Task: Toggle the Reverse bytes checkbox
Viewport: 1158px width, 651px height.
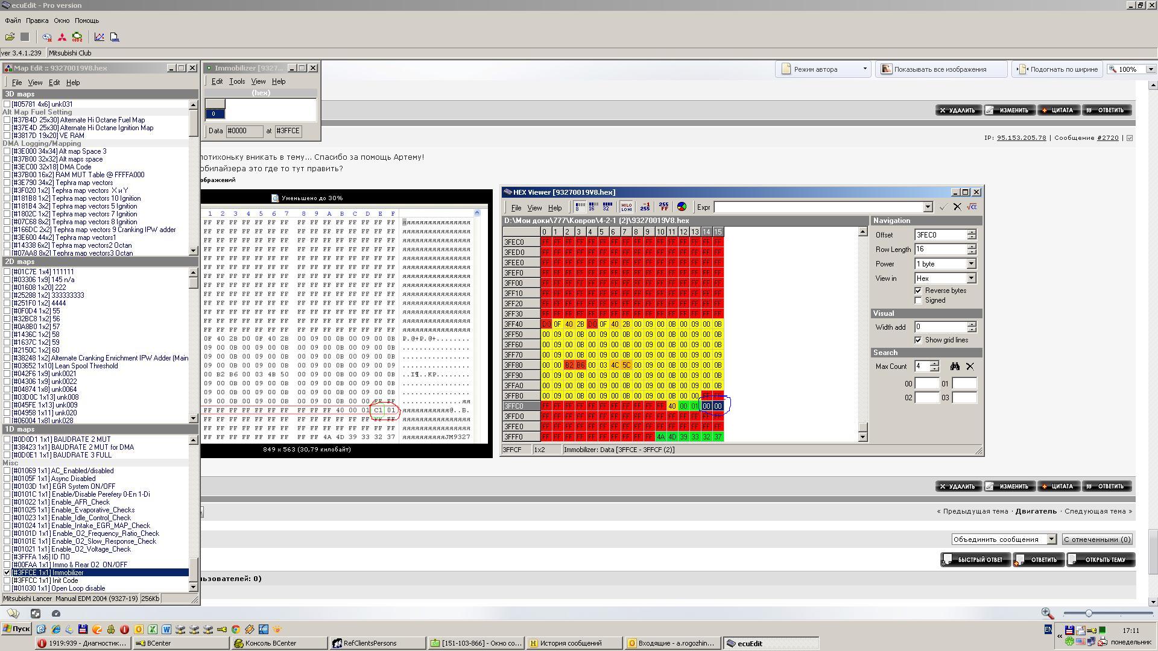Action: [x=918, y=291]
